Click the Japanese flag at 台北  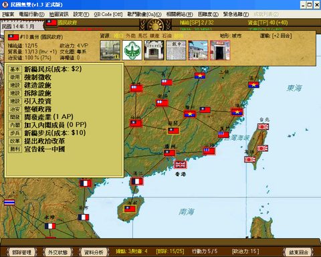click(263, 126)
